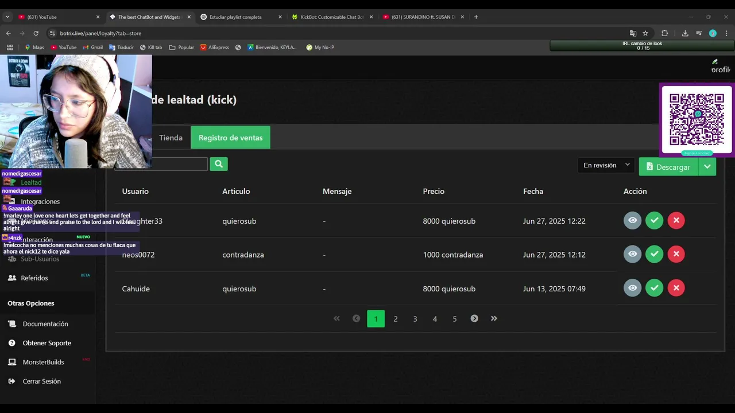This screenshot has width=735, height=413.
Task: Go to pagination page 2
Action: pyautogui.click(x=396, y=319)
